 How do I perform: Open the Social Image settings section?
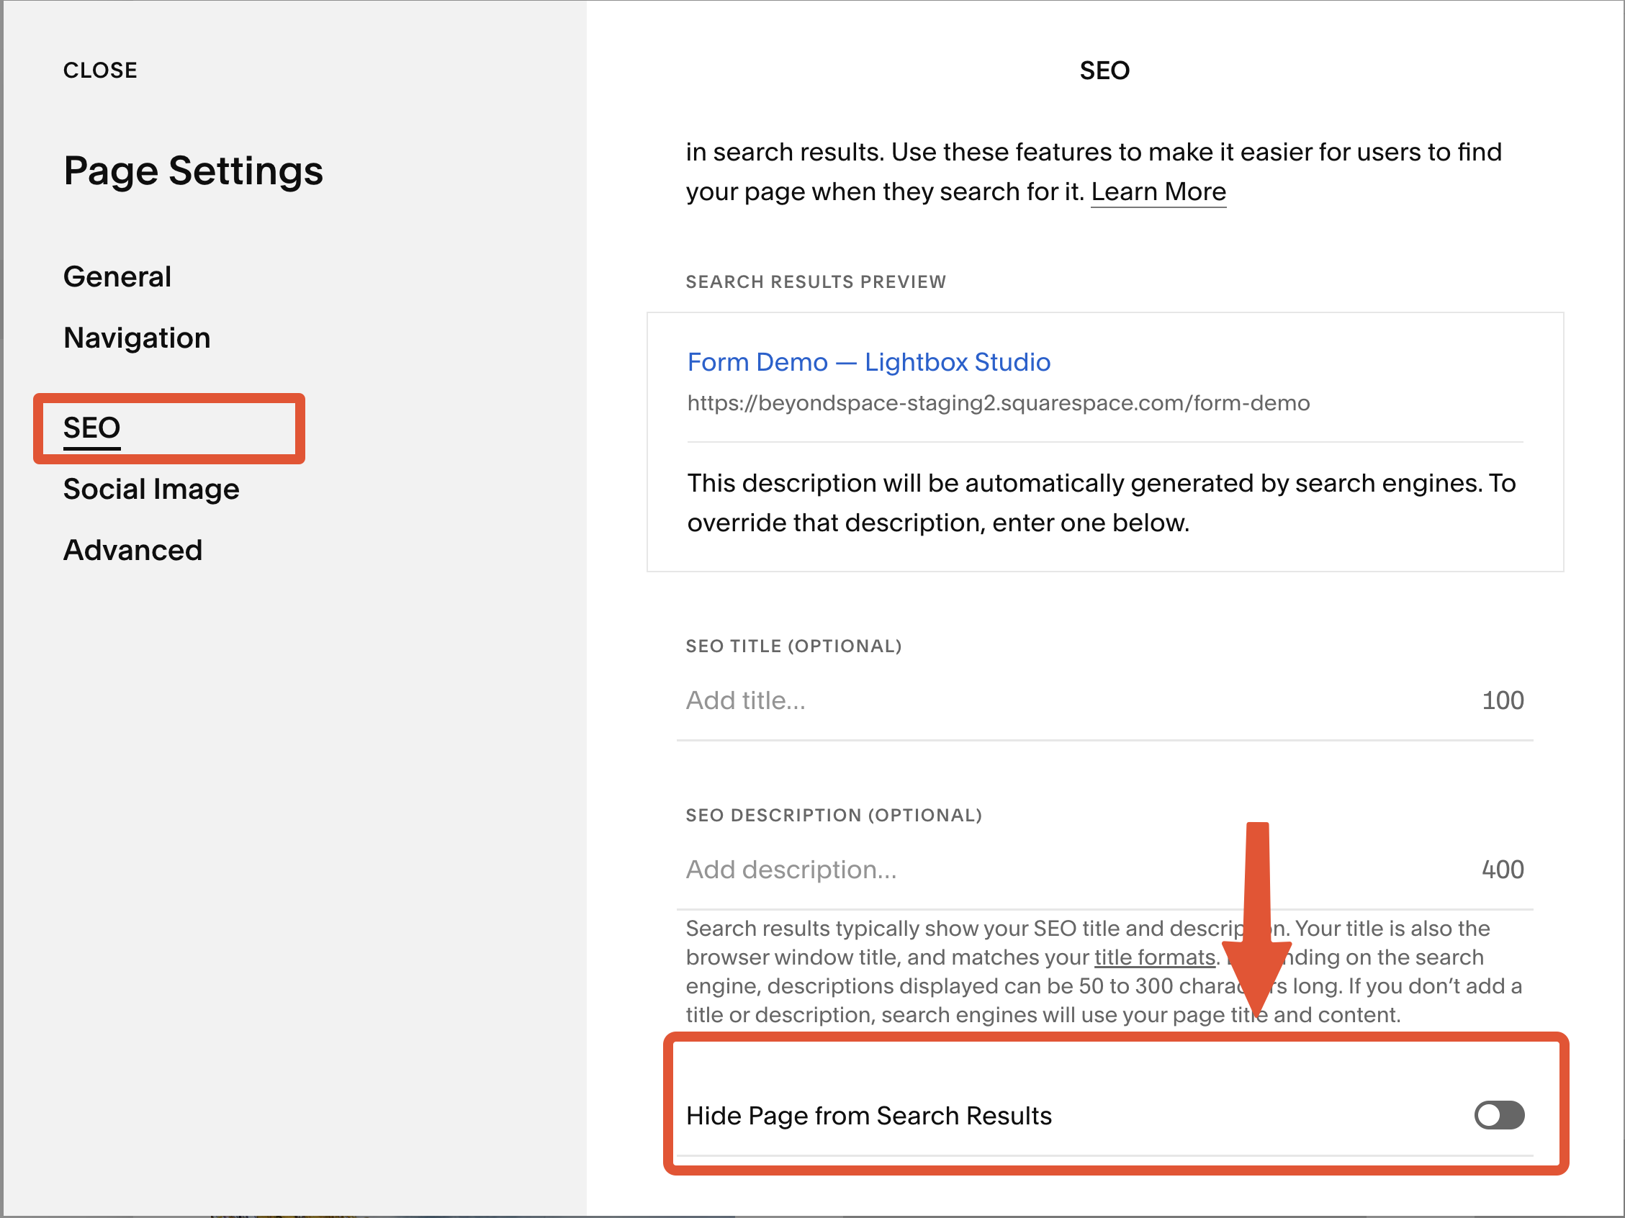click(150, 489)
